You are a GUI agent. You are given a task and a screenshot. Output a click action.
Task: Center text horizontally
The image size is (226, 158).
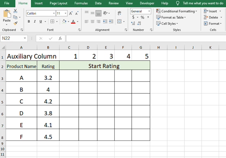pyautogui.click(x=93, y=22)
